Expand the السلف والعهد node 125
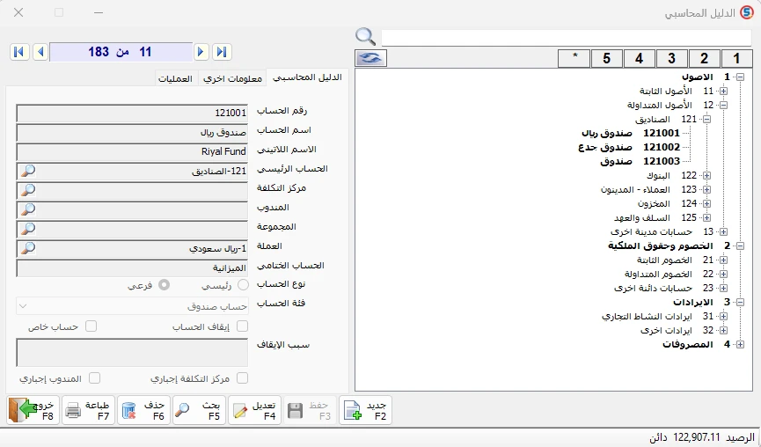Image resolution: width=761 pixels, height=447 pixels. [x=707, y=217]
